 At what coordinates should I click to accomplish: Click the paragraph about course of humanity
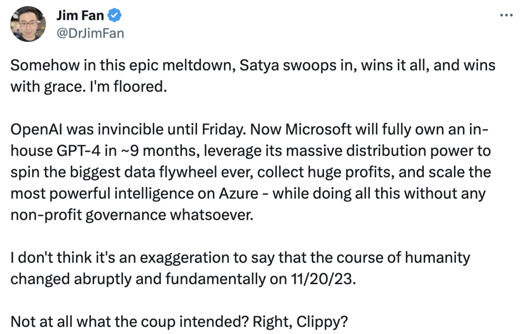240,268
